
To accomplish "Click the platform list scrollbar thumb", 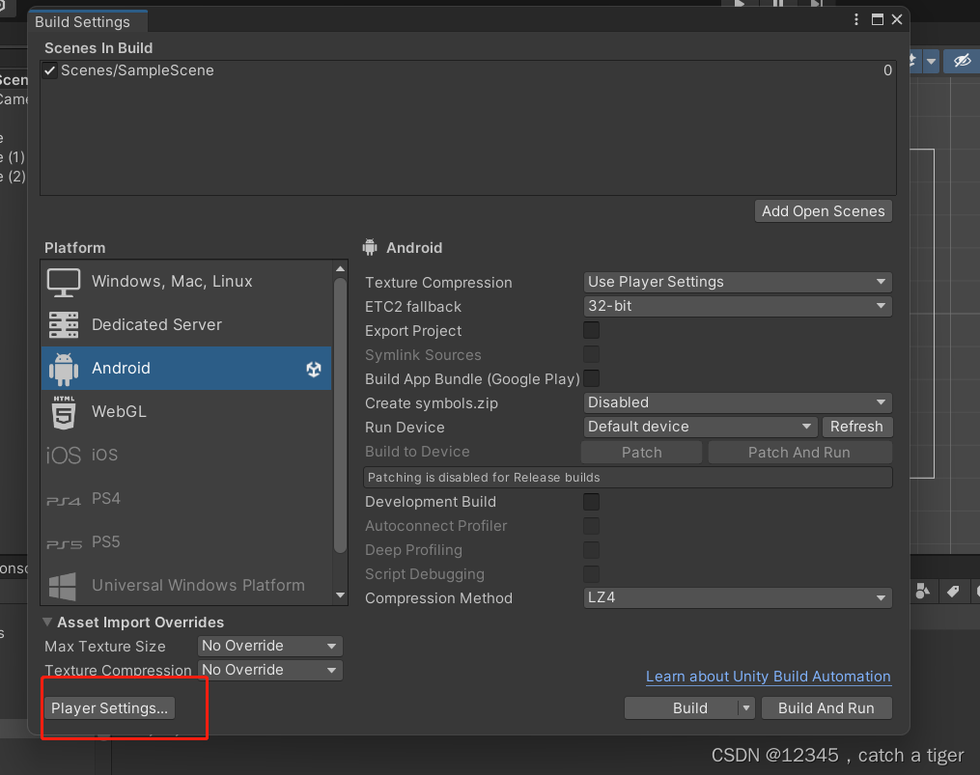I will 340,416.
